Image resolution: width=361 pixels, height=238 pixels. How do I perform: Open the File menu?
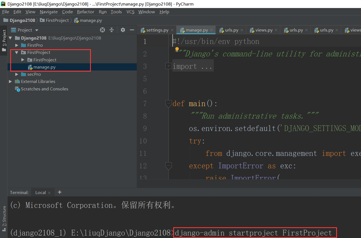coord(6,12)
